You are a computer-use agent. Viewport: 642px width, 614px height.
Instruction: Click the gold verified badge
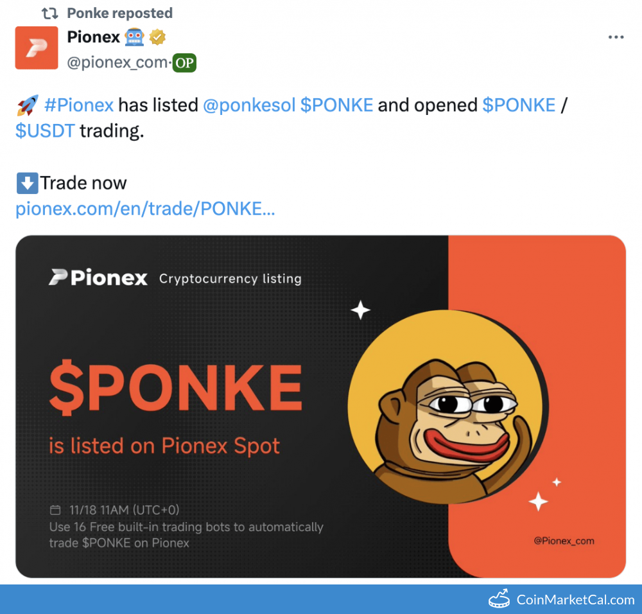coord(158,37)
